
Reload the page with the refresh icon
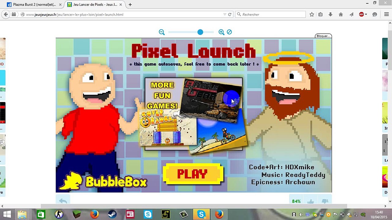[230, 14]
